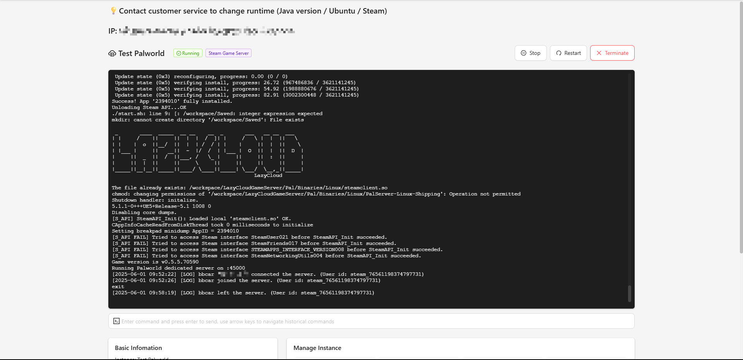Click the 'Shutdown handler: initalize.' line
743x360 pixels.
(155, 200)
